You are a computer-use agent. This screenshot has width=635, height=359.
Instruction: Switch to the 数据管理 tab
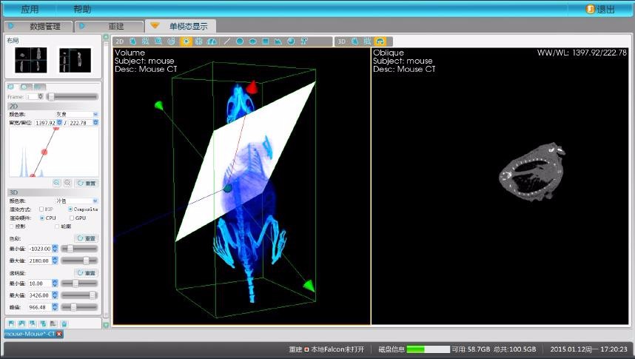[39, 27]
